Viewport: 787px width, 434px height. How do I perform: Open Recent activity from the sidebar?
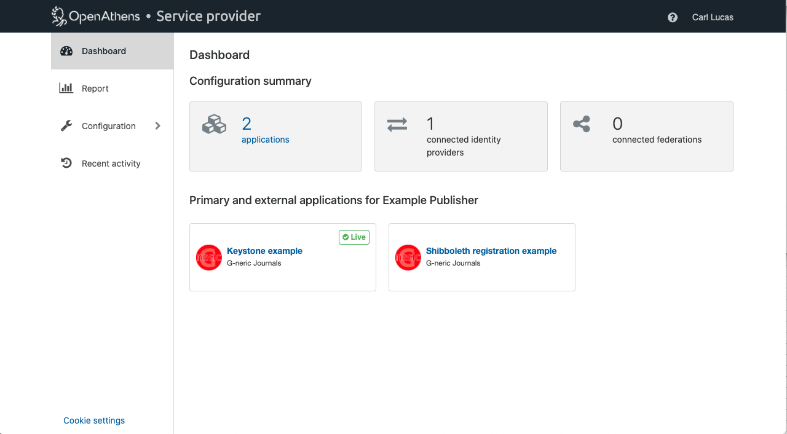point(111,164)
